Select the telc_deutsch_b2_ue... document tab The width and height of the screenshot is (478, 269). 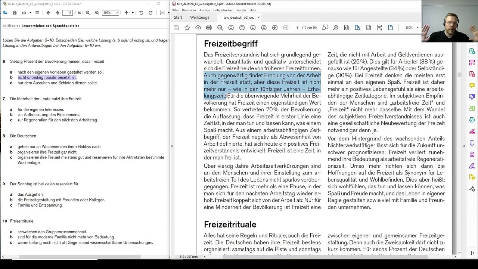(x=239, y=18)
